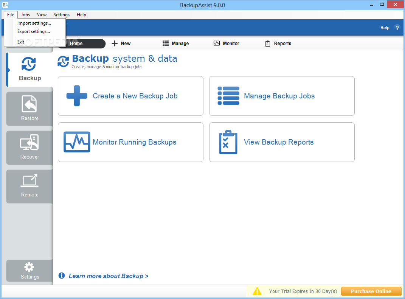The image size is (405, 299).
Task: Open the Settings menu in menu bar
Action: pyautogui.click(x=62, y=15)
